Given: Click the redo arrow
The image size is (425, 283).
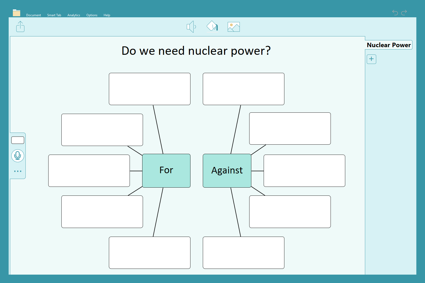Looking at the screenshot, I should 404,12.
